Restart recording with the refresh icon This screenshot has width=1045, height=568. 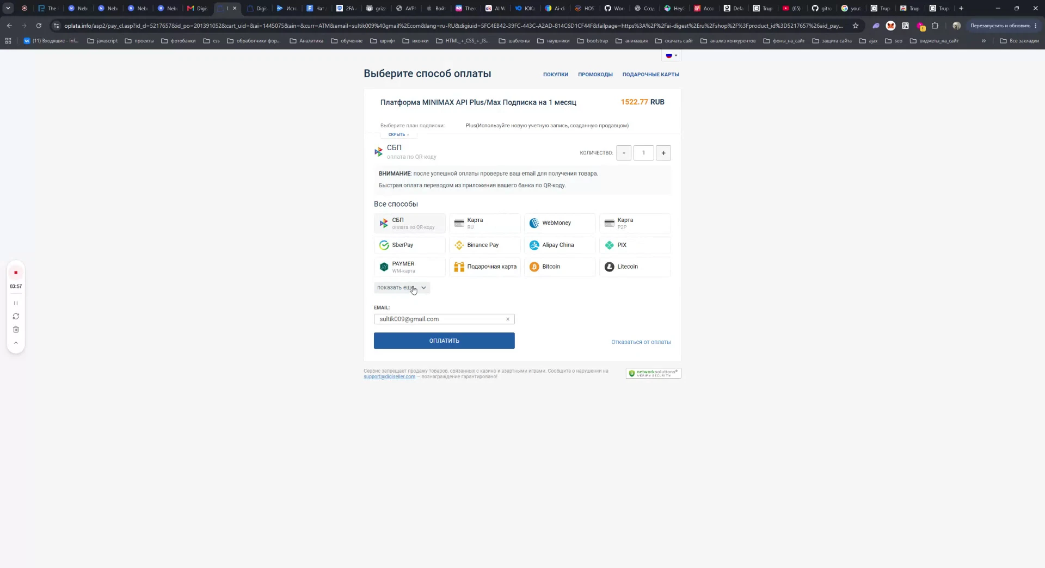(x=16, y=316)
